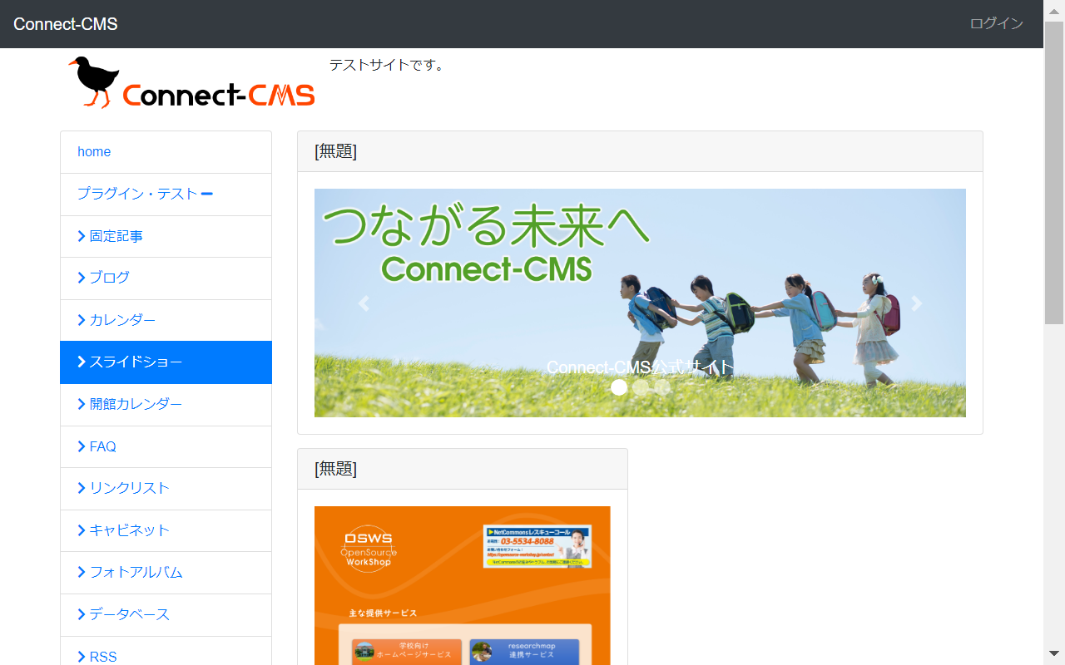Click the Connect-CMS navbar brand link
1065x665 pixels.
point(66,24)
